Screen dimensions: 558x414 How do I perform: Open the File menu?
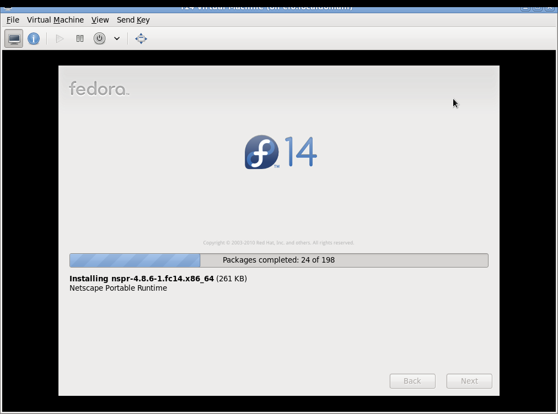[x=13, y=20]
